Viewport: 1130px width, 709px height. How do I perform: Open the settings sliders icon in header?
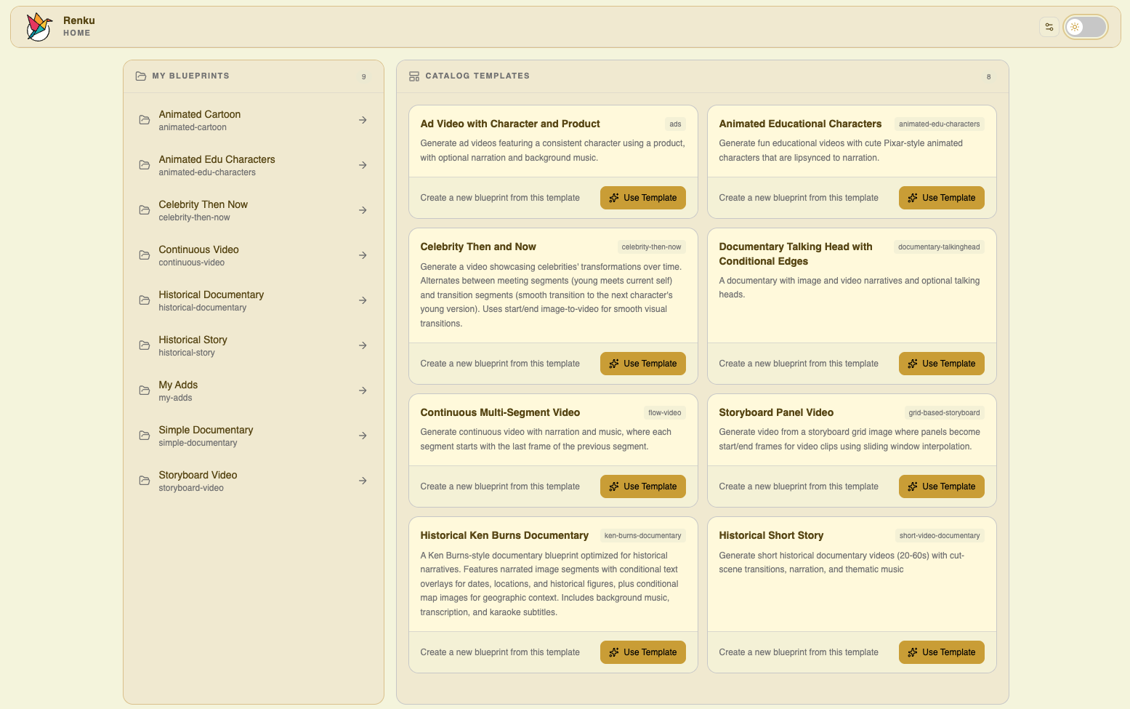point(1049,27)
